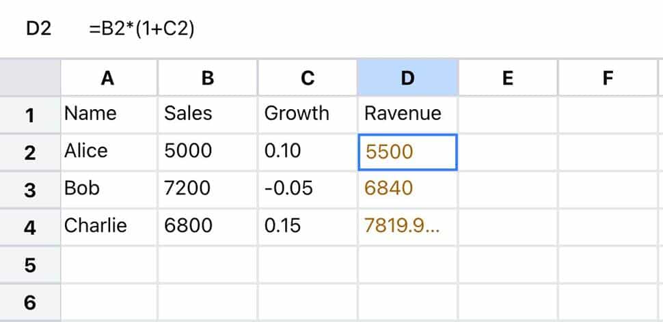Click the misspelled Ravenue header cell
This screenshot has width=663, height=322.
point(407,114)
